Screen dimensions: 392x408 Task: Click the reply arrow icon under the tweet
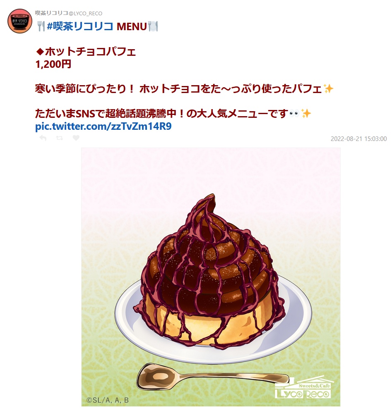coord(43,138)
